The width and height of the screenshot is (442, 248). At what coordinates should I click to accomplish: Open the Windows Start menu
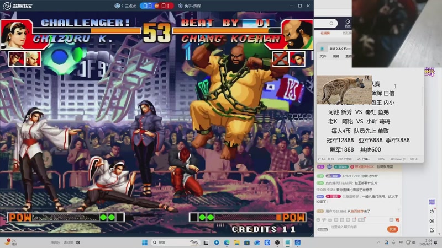[x=145, y=242]
